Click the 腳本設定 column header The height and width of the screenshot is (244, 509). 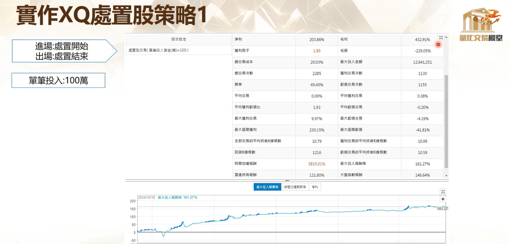(178, 39)
